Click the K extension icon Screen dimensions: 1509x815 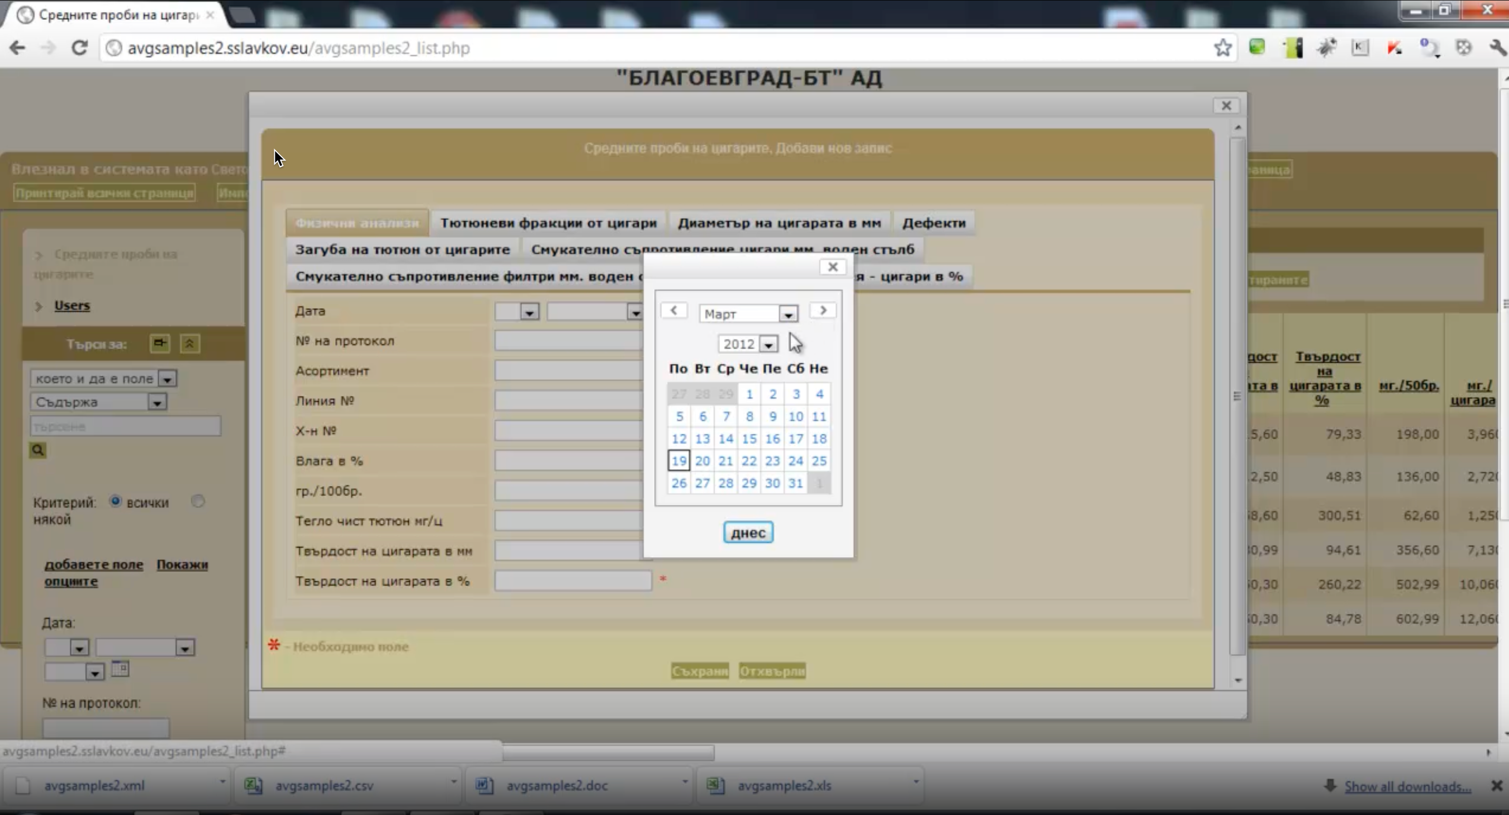[x=1359, y=48]
